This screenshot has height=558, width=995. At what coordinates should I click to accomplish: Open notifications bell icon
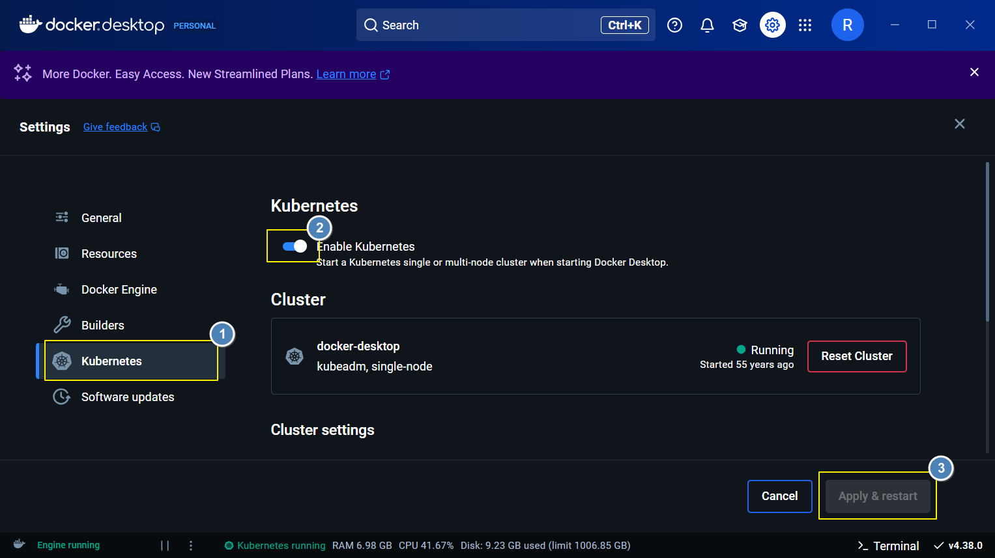pos(707,25)
